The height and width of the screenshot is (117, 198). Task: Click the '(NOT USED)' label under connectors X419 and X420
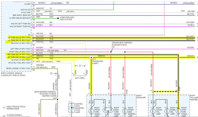coord(80,78)
